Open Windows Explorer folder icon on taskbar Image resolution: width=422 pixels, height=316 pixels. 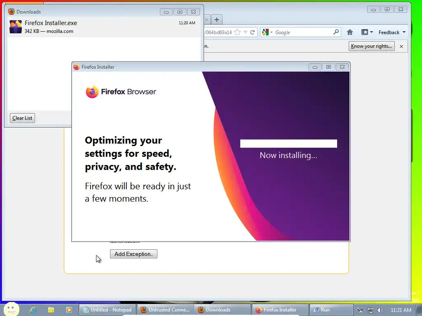click(51, 310)
